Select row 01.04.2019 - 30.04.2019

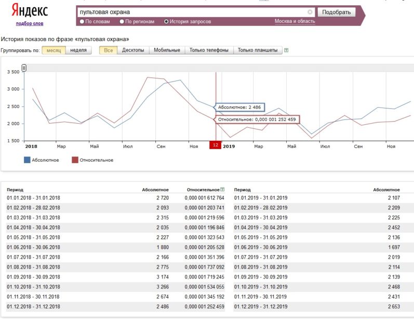[324, 228]
